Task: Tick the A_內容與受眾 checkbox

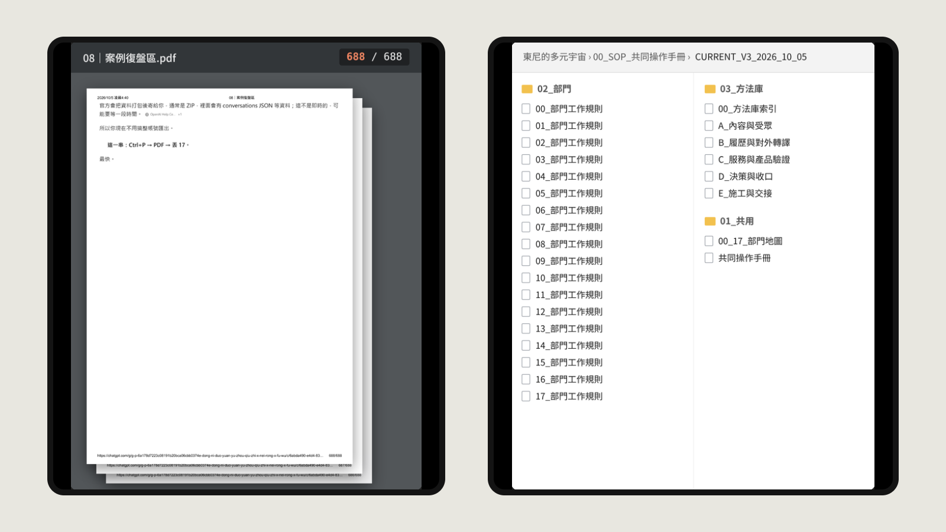Action: (708, 125)
